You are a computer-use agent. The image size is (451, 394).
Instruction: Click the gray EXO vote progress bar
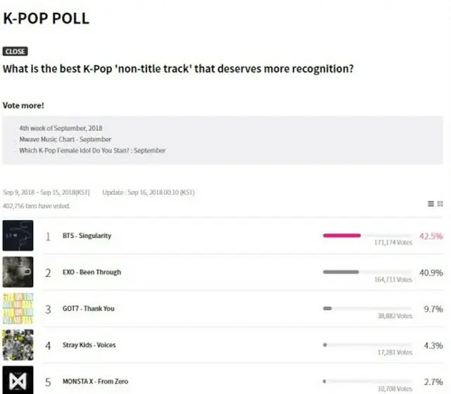click(x=341, y=272)
